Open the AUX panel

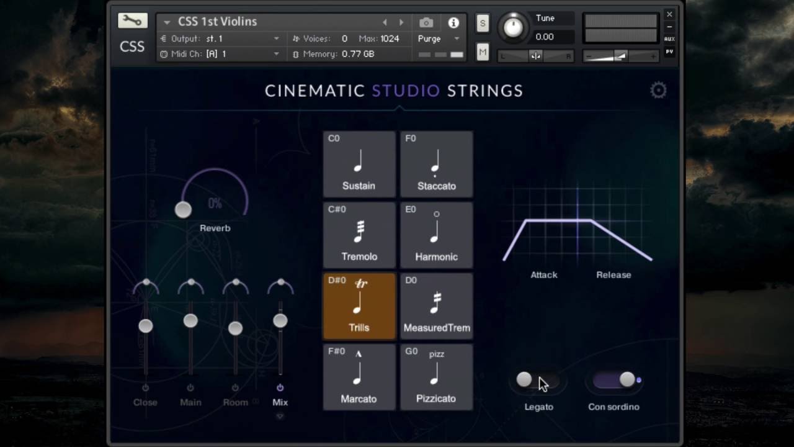click(668, 38)
